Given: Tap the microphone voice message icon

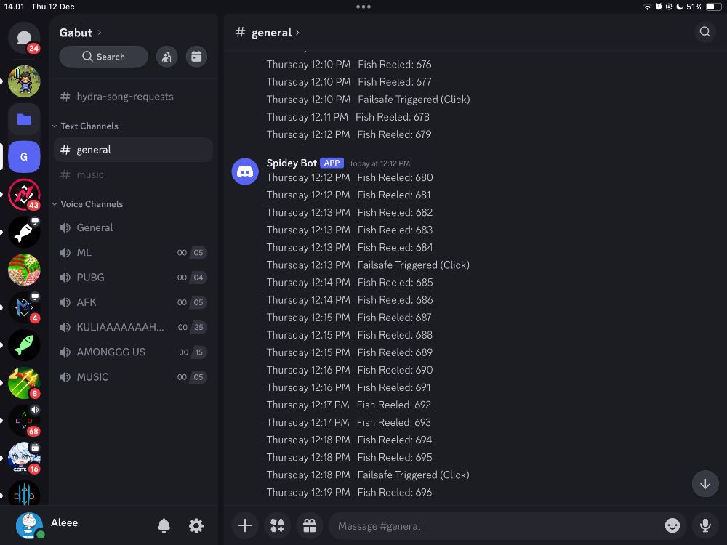Looking at the screenshot, I should (705, 525).
